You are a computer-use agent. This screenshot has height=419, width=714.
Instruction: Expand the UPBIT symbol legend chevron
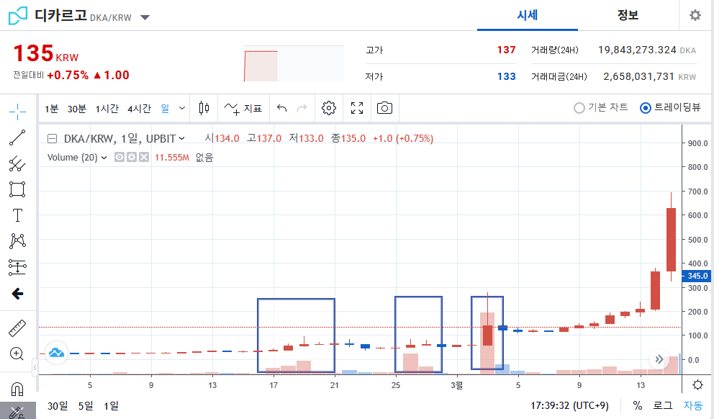click(181, 138)
